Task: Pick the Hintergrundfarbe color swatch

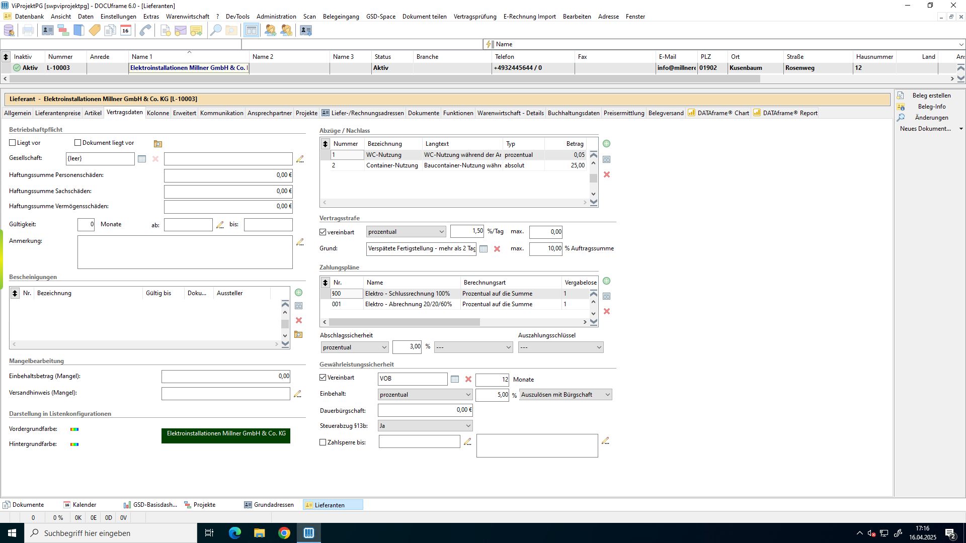Action: point(74,444)
